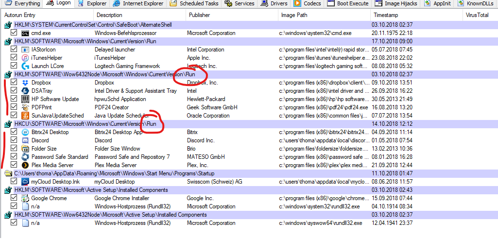
Task: Disable Plex Media Server startup checkbox
Action: pyautogui.click(x=14, y=165)
